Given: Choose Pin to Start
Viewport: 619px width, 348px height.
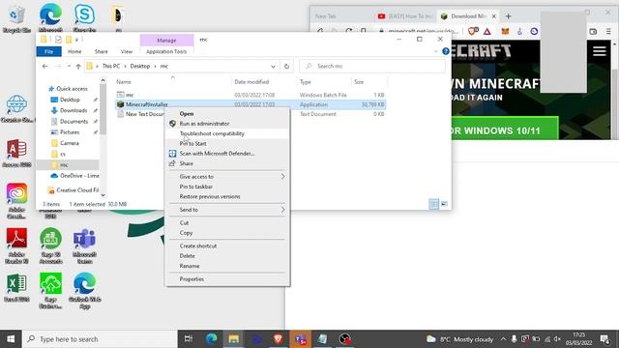Looking at the screenshot, I should coord(227,144).
